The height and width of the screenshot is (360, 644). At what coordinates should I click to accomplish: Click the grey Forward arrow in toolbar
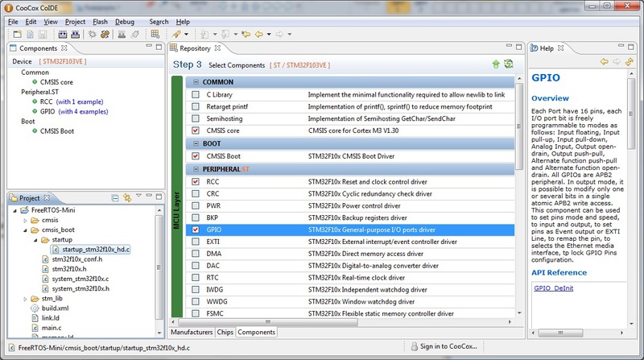pyautogui.click(x=279, y=34)
